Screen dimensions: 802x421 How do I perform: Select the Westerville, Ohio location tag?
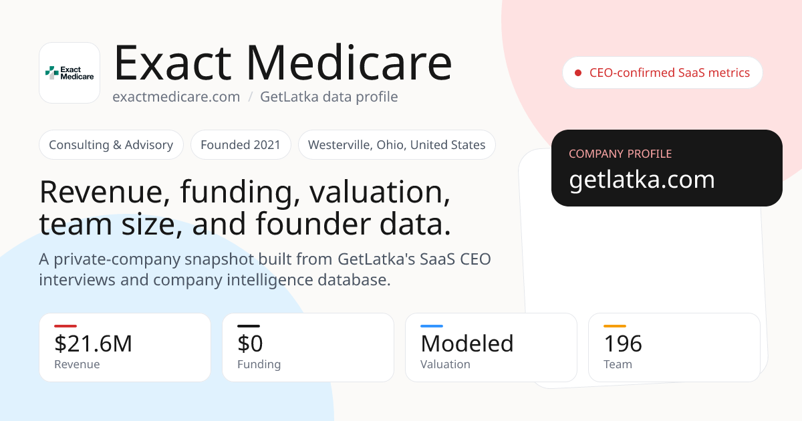(x=397, y=145)
